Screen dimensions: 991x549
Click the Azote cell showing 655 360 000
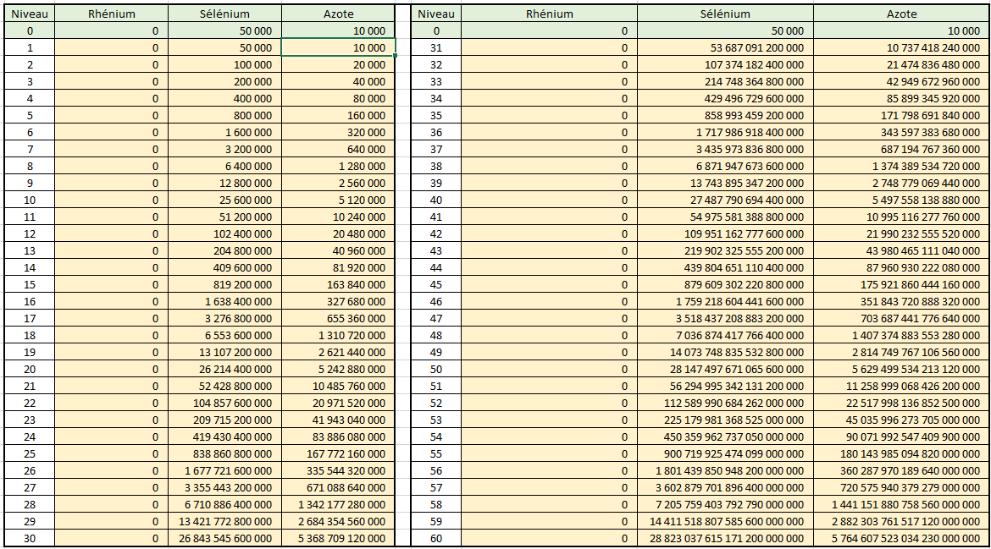[338, 319]
